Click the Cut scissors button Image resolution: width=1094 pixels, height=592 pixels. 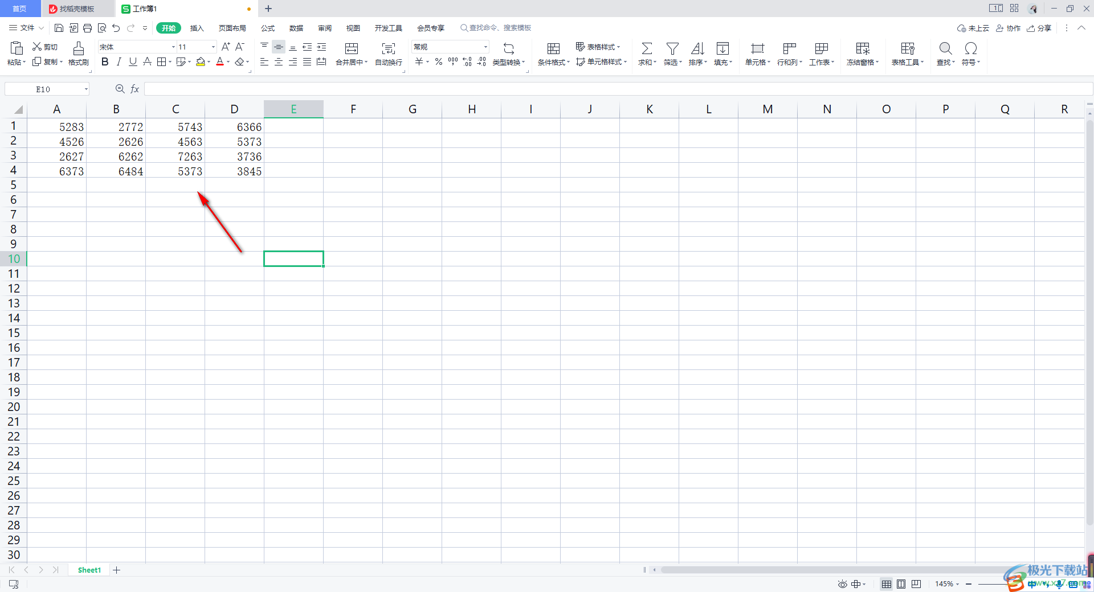click(45, 47)
